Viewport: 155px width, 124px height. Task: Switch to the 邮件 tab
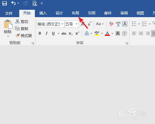point(108,13)
